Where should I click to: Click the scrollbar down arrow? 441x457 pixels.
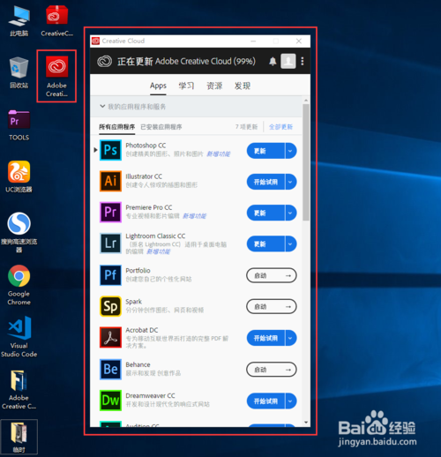click(306, 423)
